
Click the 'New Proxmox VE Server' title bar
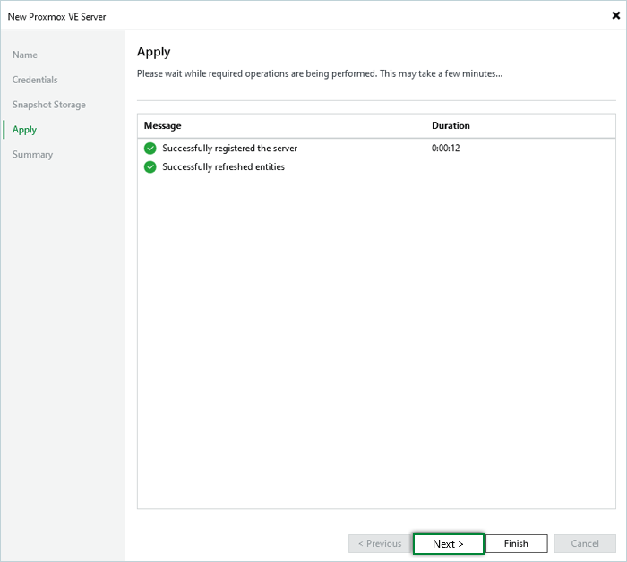pos(57,16)
